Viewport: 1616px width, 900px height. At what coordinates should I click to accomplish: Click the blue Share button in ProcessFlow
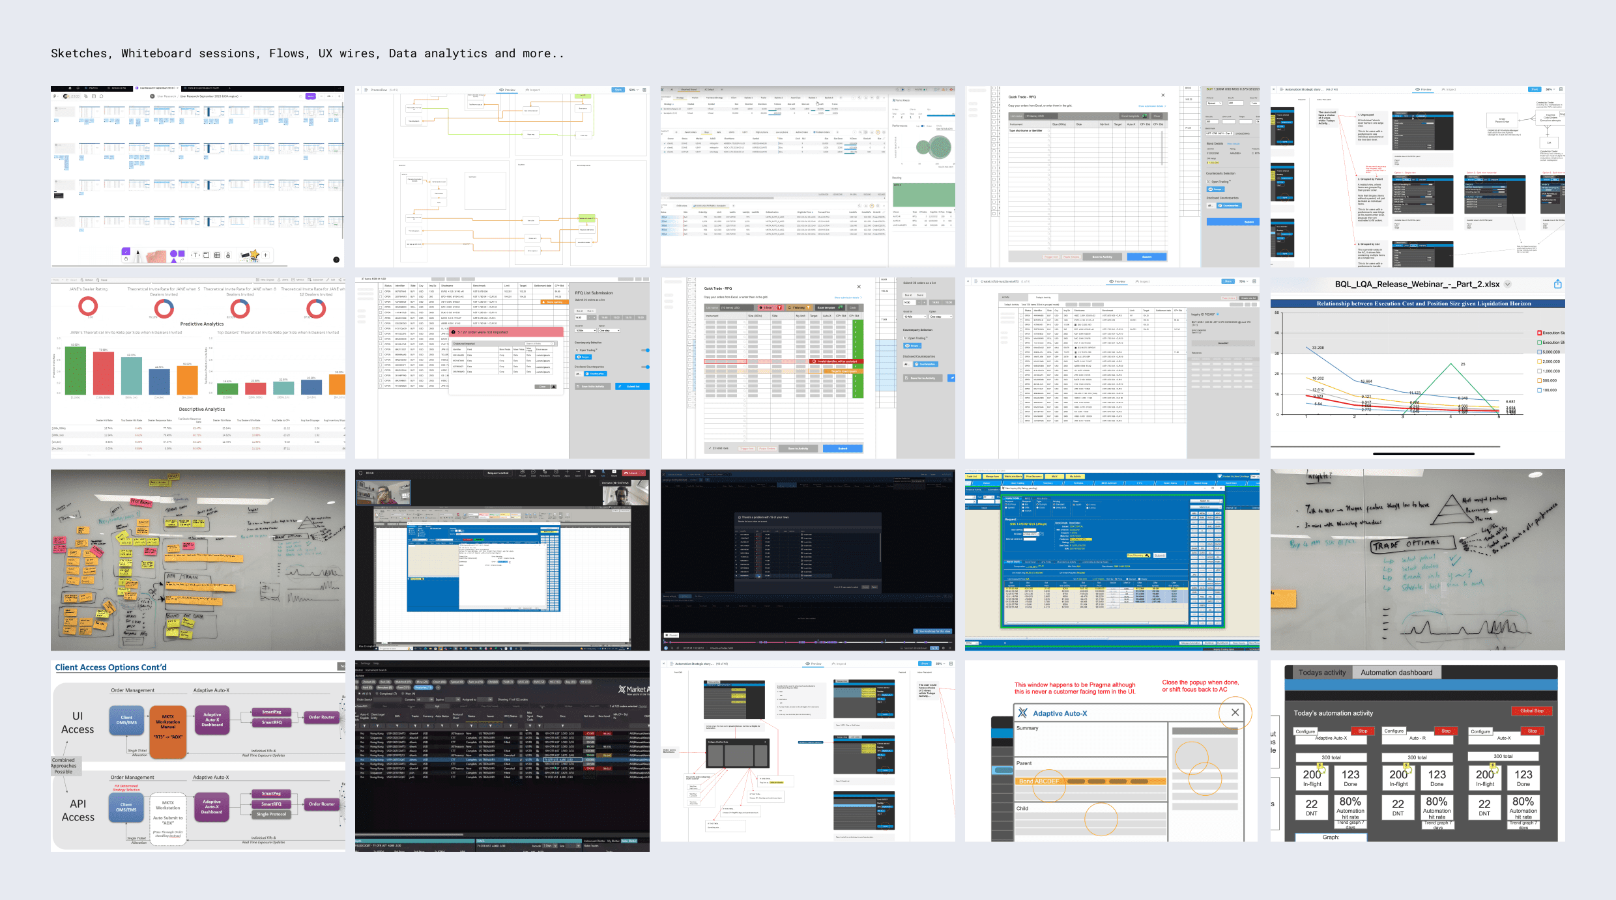point(618,90)
